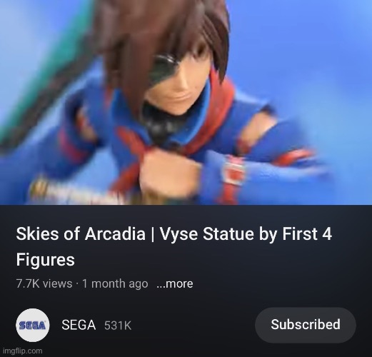Click the word Figures in the title
This screenshot has height=357, width=372.
(x=45, y=259)
